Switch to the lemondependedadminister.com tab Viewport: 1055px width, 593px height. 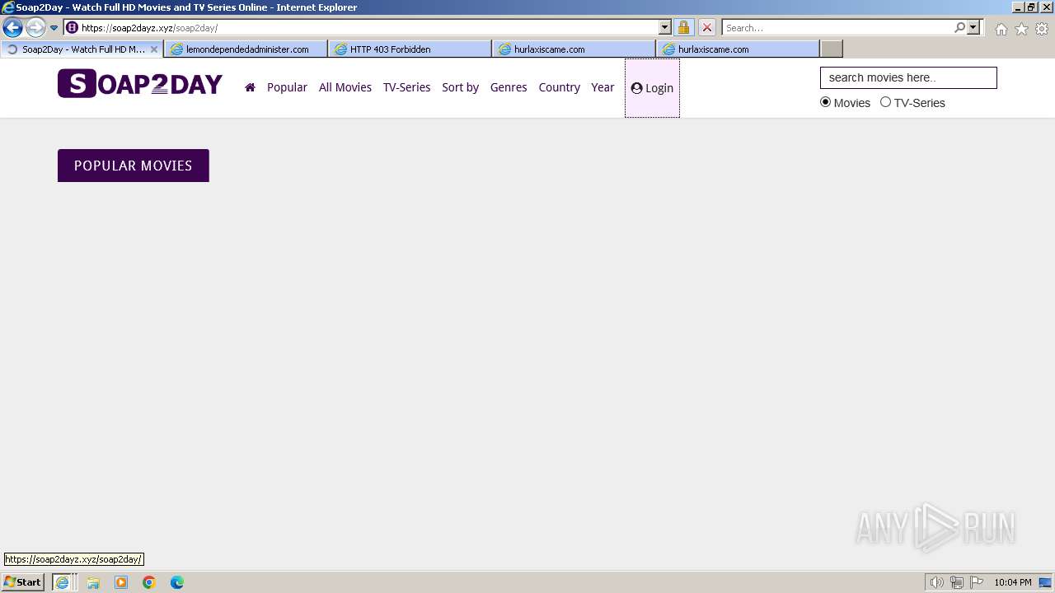coord(246,49)
